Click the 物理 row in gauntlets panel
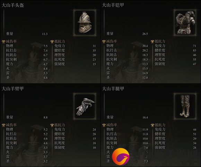Image resolution: width=201 pixels, height=167 pixels. point(27,130)
